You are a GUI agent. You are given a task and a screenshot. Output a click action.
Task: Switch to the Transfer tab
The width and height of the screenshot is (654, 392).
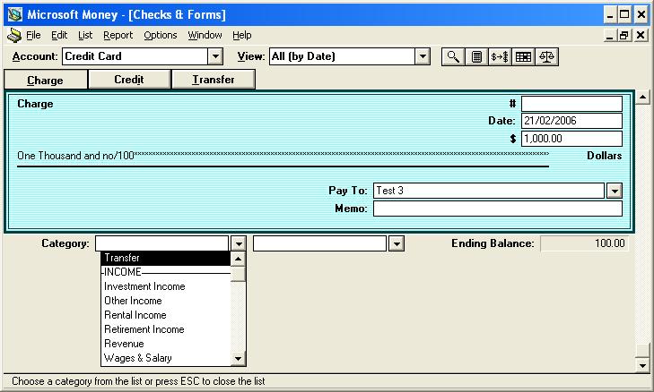click(214, 79)
